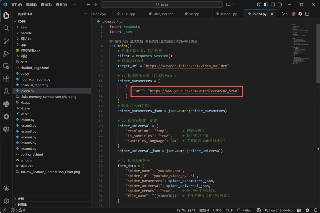Click the Copilot icon in status bar
The image size is (320, 213).
coord(259,210)
